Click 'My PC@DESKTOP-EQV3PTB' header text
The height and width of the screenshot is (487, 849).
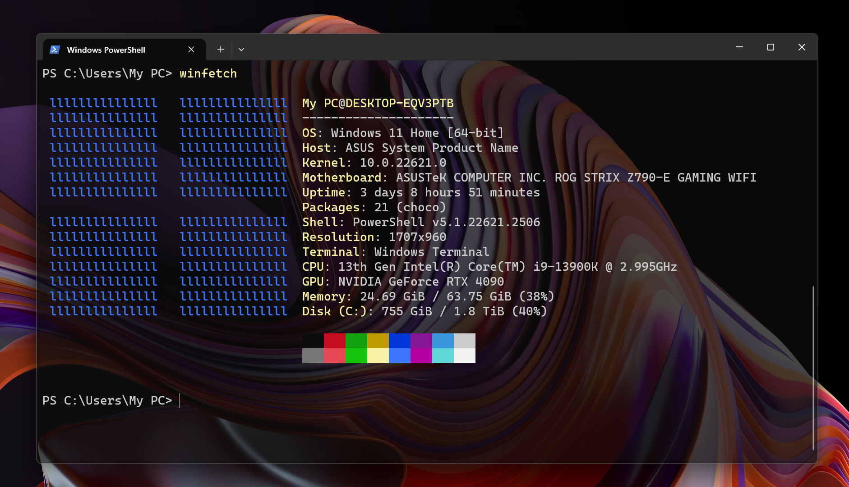pos(378,103)
